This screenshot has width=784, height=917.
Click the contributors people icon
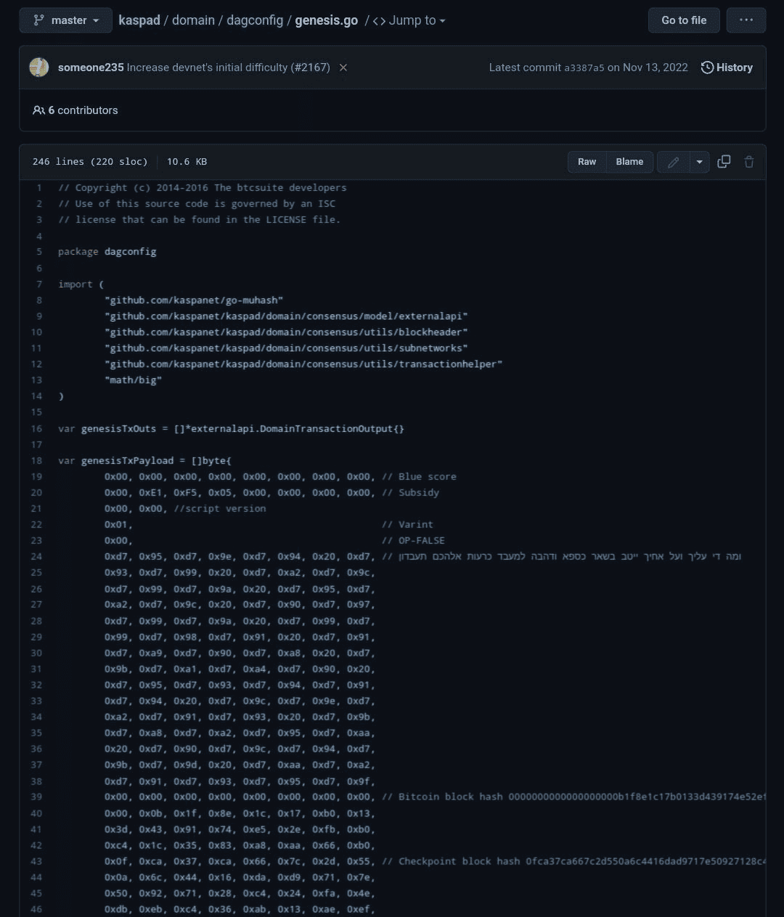pos(38,110)
